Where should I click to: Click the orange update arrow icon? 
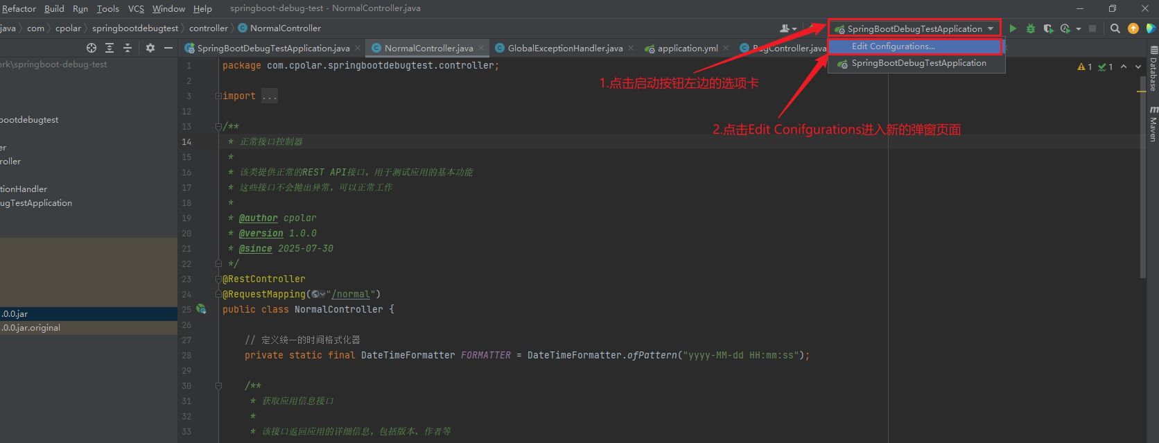click(x=1133, y=28)
